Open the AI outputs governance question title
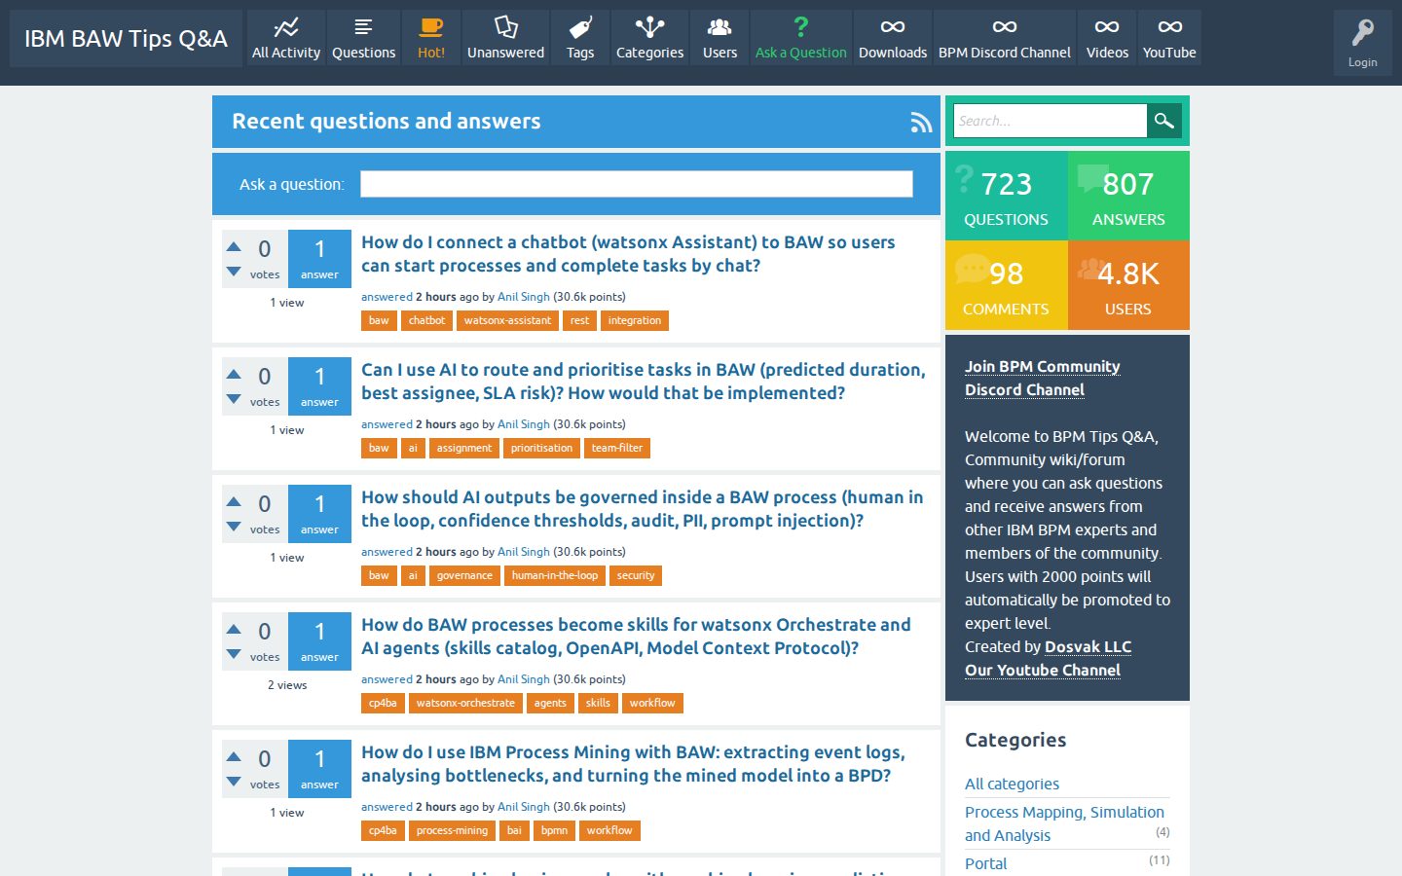This screenshot has height=876, width=1402. [643, 509]
